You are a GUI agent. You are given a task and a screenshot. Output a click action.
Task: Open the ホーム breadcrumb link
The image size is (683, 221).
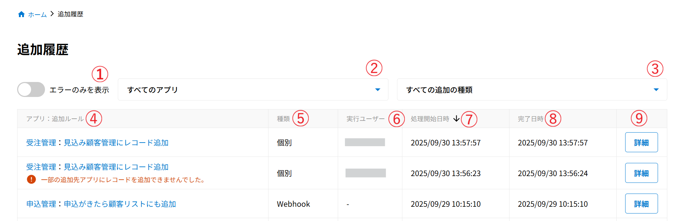click(x=37, y=14)
